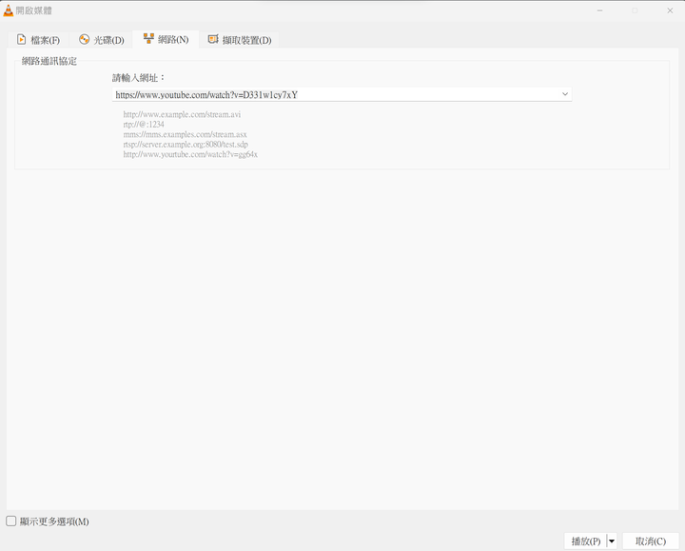Click example text mms://mms.examples.com/stream.asx
685x551 pixels.
point(185,134)
